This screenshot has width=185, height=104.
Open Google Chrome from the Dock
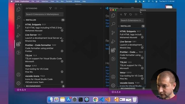click(95, 99)
